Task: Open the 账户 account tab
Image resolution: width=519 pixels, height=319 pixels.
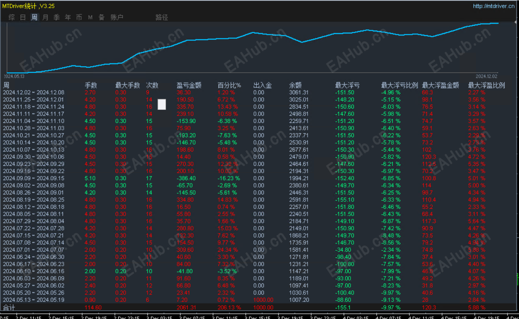Action: (x=117, y=17)
